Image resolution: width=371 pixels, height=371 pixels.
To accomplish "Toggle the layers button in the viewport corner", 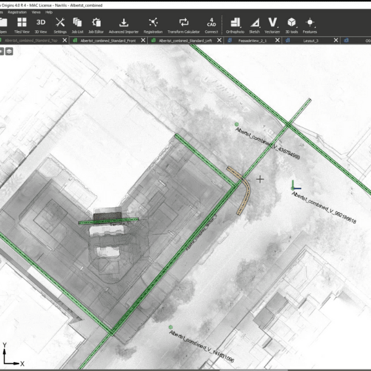I will click(9, 51).
